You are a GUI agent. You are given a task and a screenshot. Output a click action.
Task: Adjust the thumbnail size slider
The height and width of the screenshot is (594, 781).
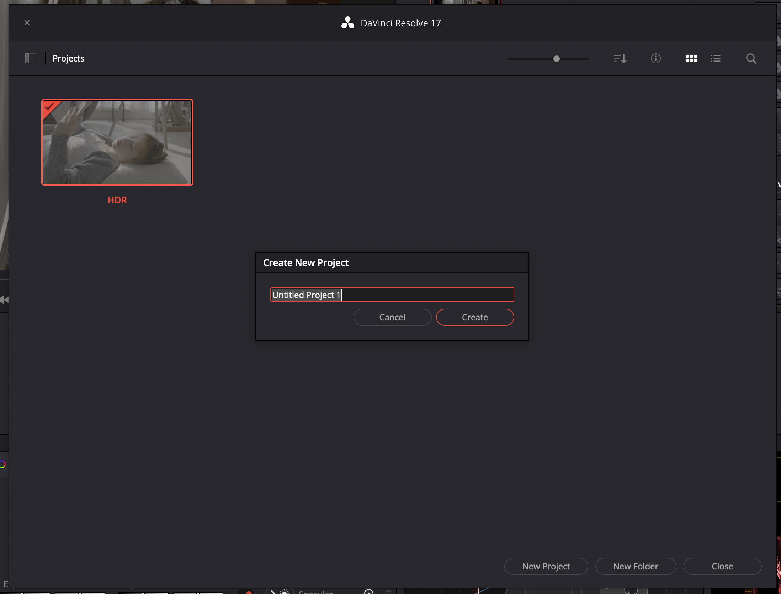556,59
